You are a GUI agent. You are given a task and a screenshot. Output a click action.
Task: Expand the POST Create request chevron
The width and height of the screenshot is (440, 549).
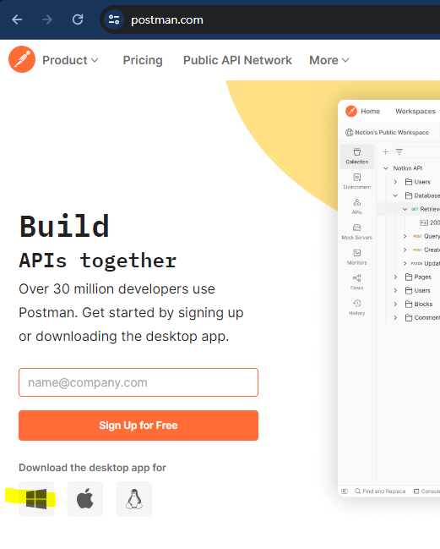tap(405, 250)
